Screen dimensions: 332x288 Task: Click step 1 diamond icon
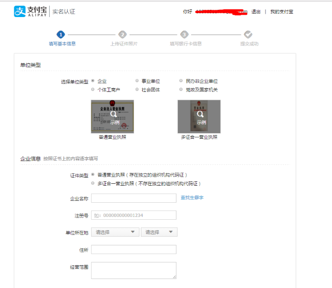pos(61,35)
